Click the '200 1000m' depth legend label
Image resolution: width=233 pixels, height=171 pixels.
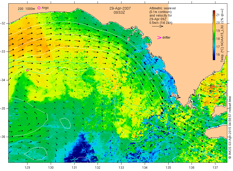click(26, 9)
